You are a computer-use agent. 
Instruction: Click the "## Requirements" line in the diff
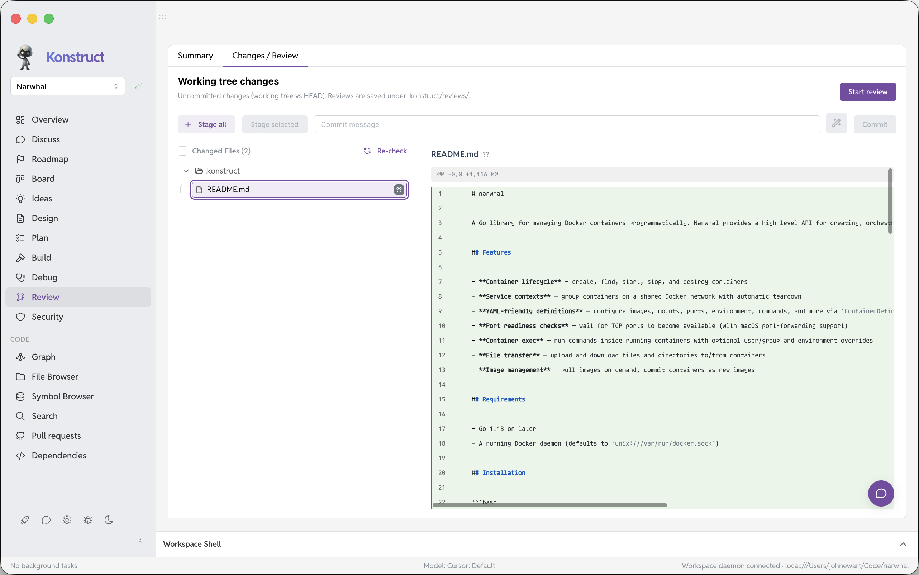[498, 400]
